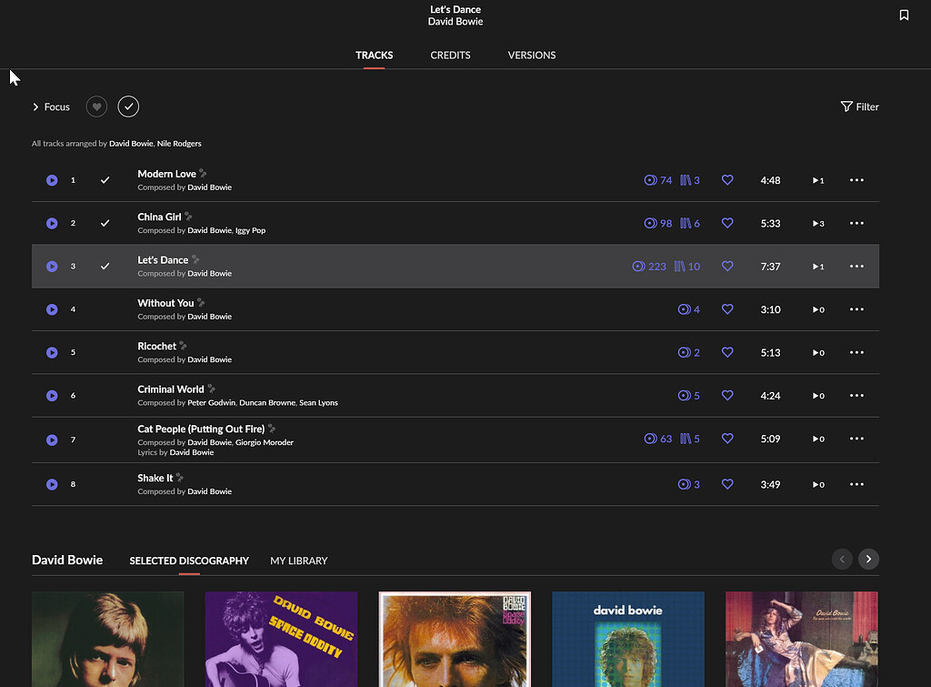
Task: Play the track Modern Love
Action: pyautogui.click(x=52, y=180)
